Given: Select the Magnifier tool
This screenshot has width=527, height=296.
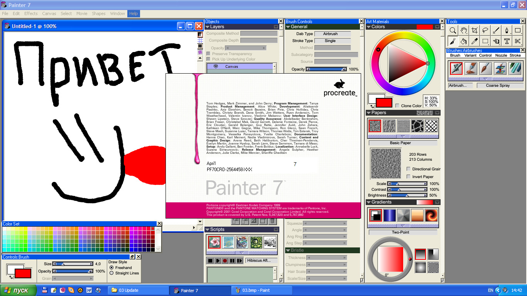Looking at the screenshot, I should 453,30.
